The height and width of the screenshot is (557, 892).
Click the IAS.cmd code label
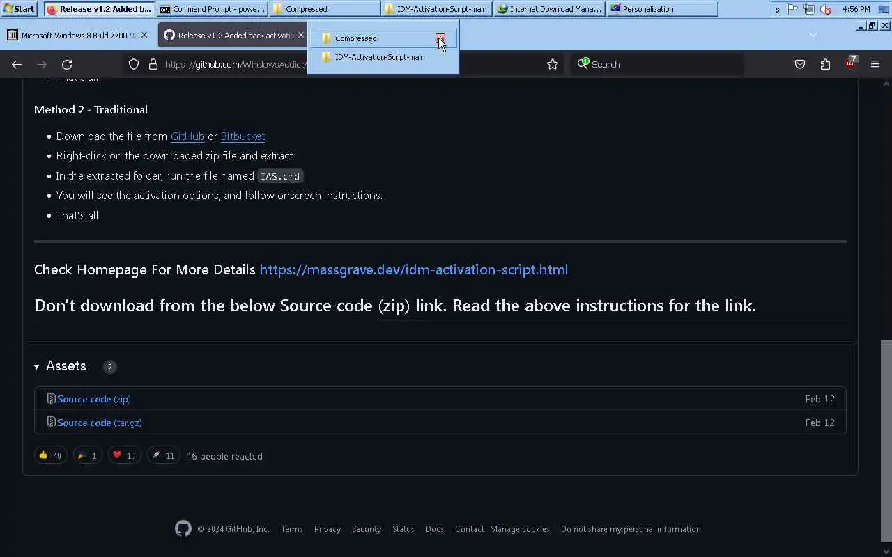[280, 176]
